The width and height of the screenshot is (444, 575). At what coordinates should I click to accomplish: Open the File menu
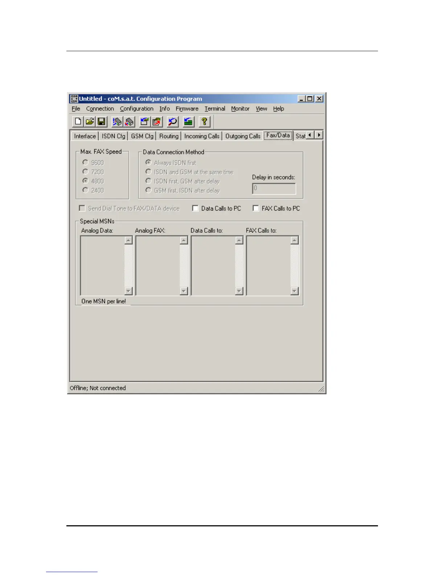coord(76,109)
